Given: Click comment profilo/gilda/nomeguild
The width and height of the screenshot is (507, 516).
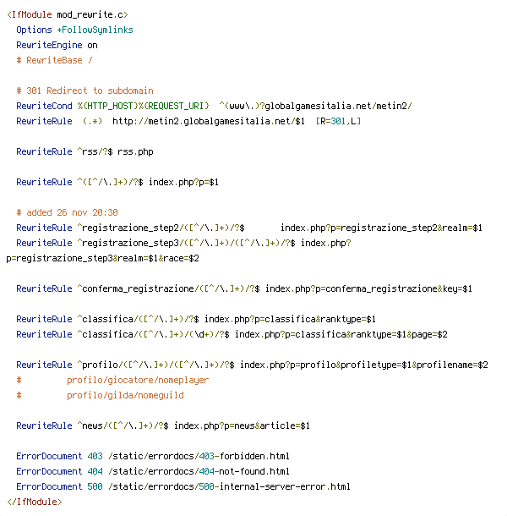Looking at the screenshot, I should tap(125, 395).
